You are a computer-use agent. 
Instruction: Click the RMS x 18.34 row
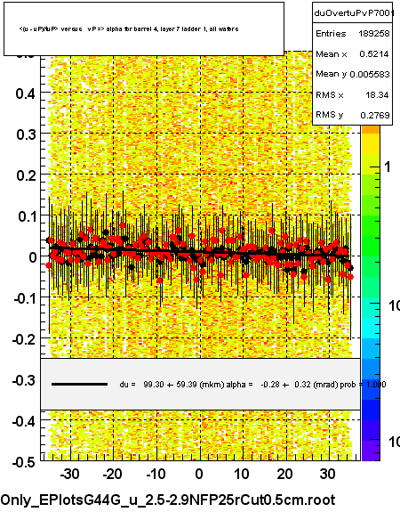coord(353,94)
